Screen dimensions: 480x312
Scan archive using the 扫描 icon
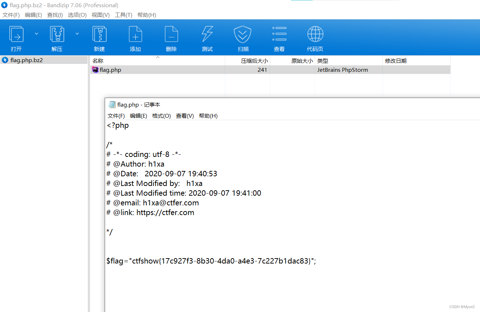click(243, 37)
